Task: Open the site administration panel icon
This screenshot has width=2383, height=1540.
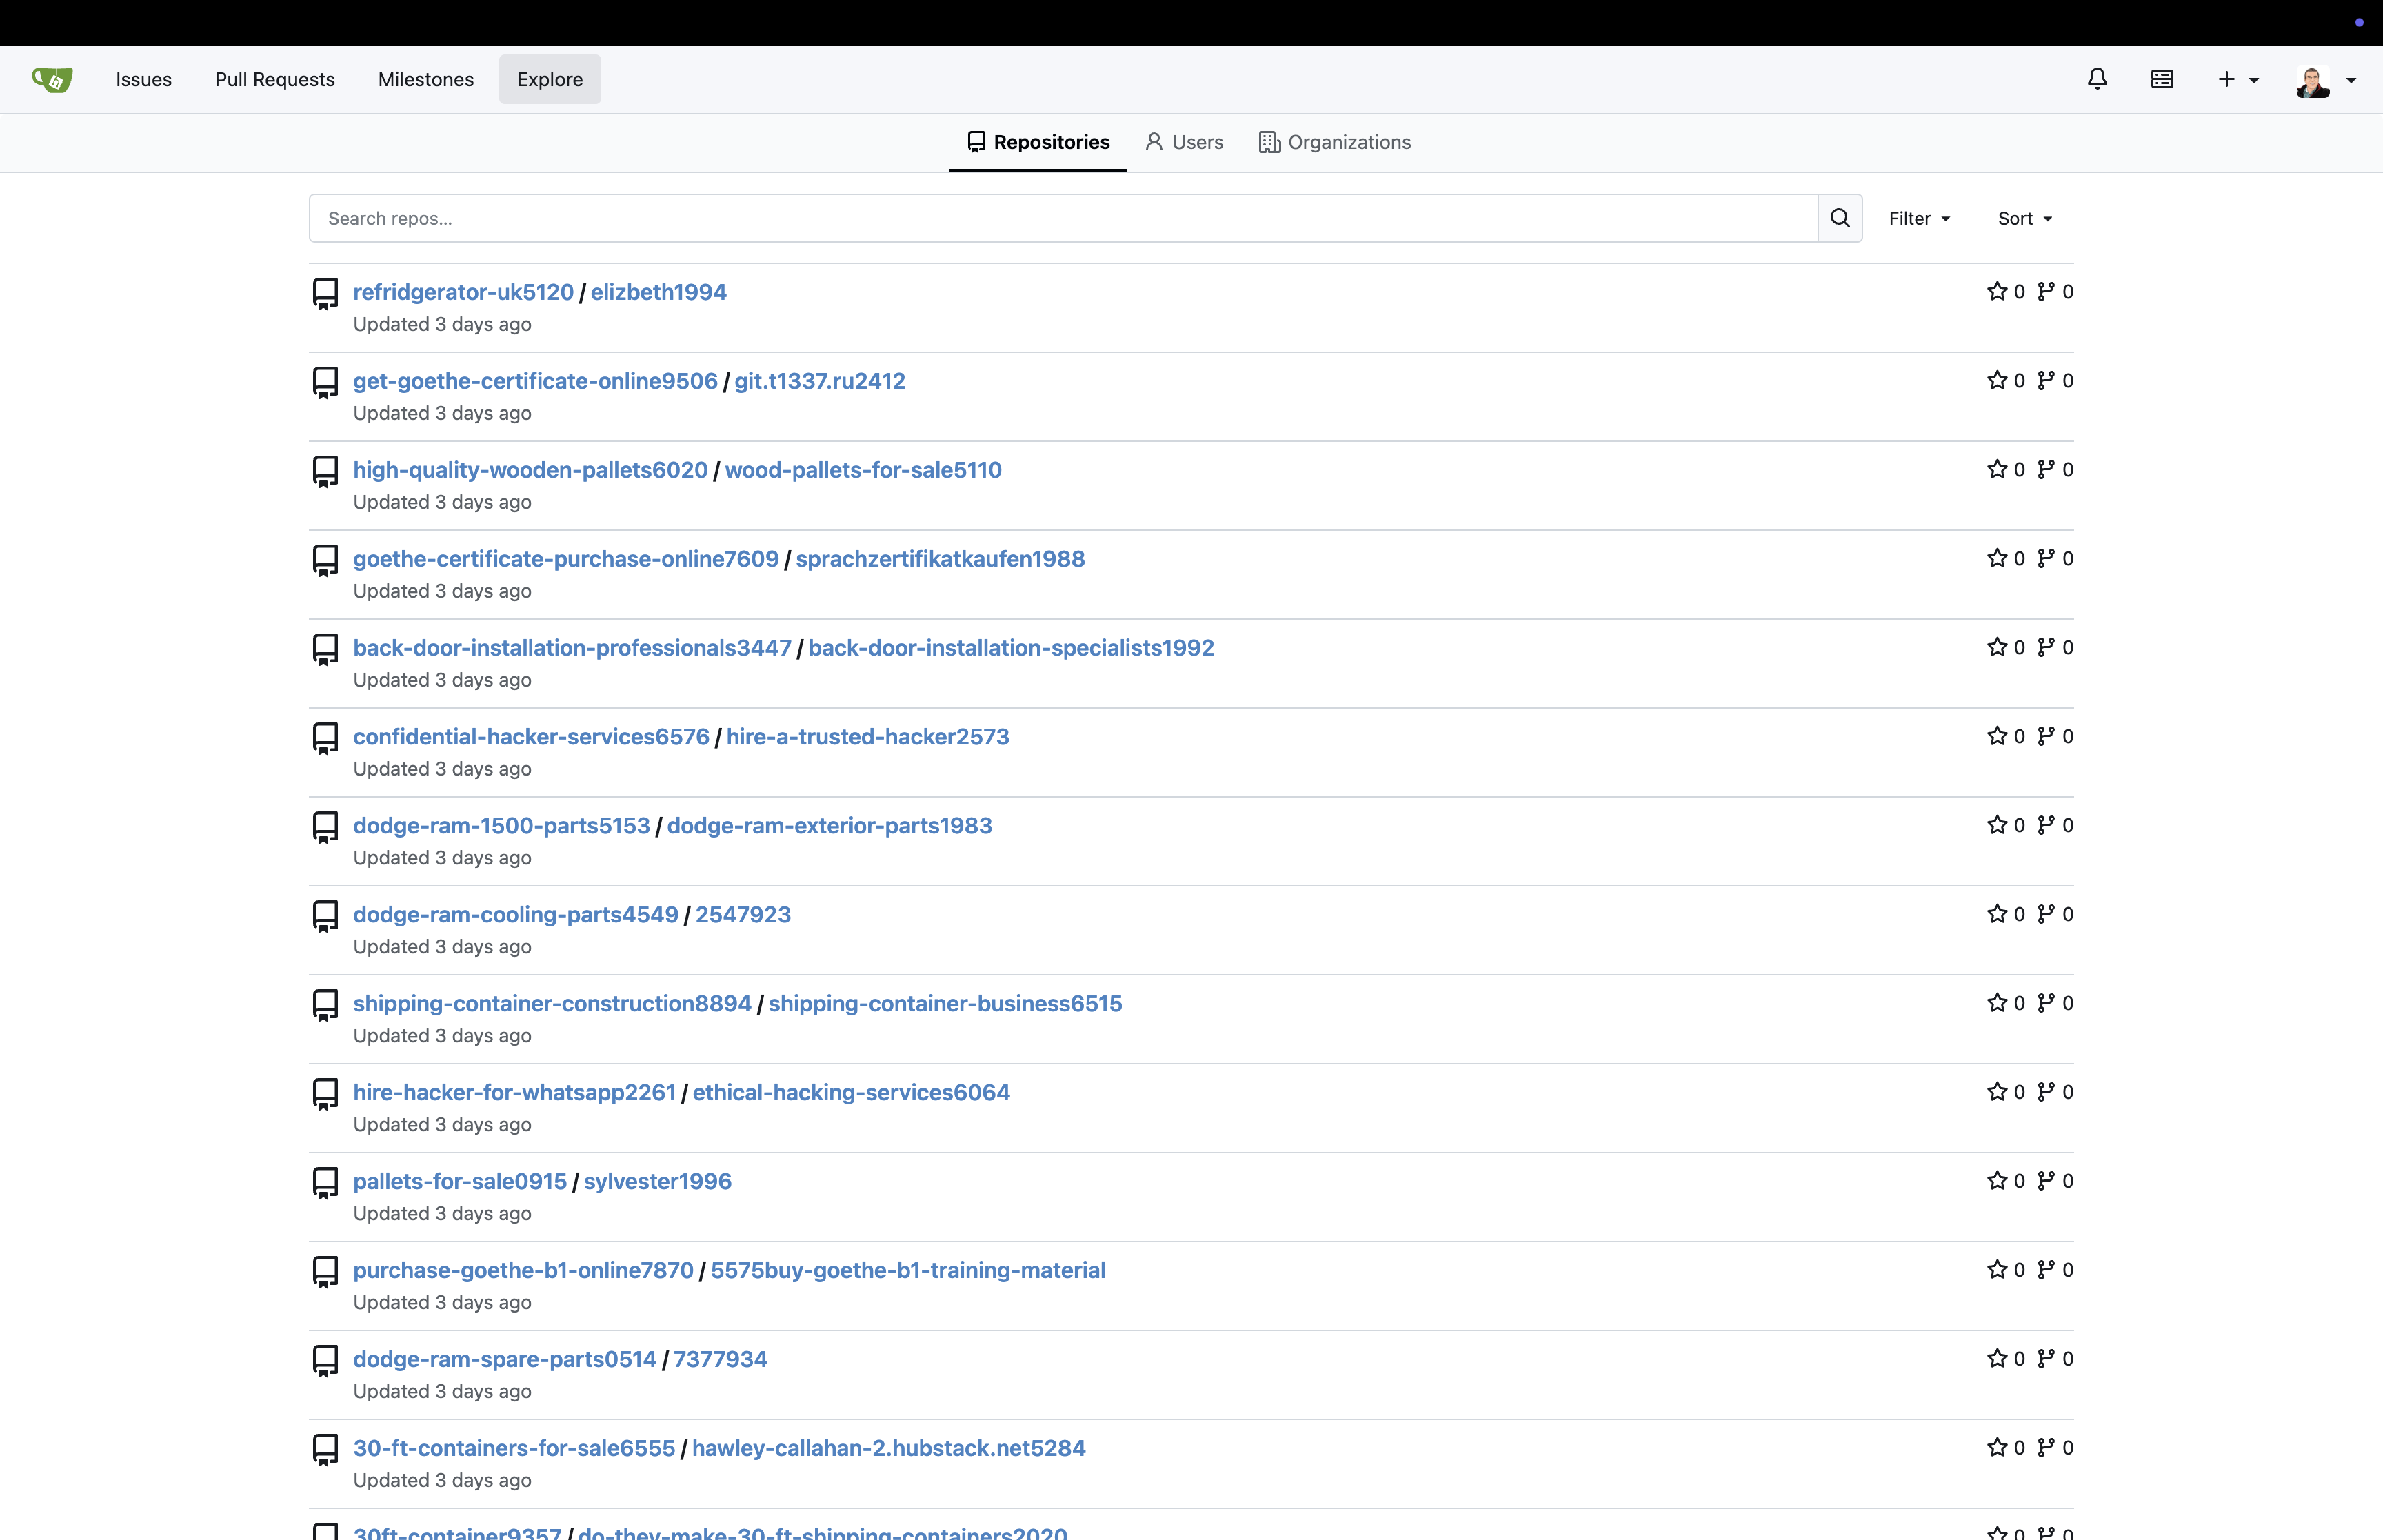Action: pyautogui.click(x=2162, y=79)
